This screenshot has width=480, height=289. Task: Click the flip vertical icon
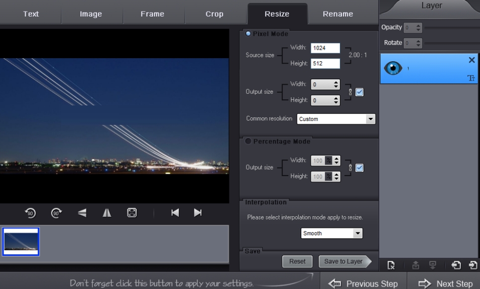[82, 213]
